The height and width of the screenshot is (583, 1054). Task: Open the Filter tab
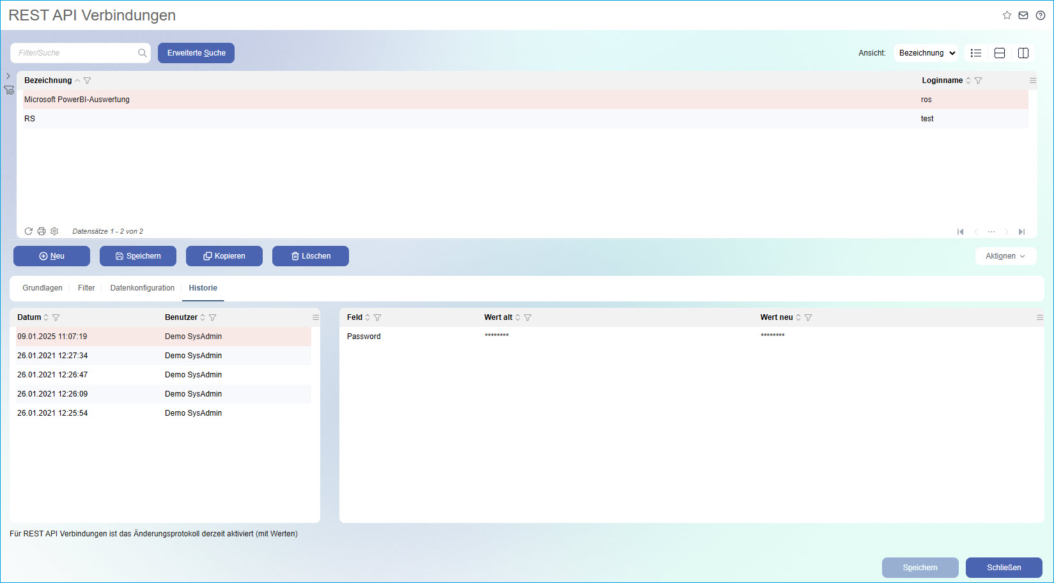pos(86,288)
